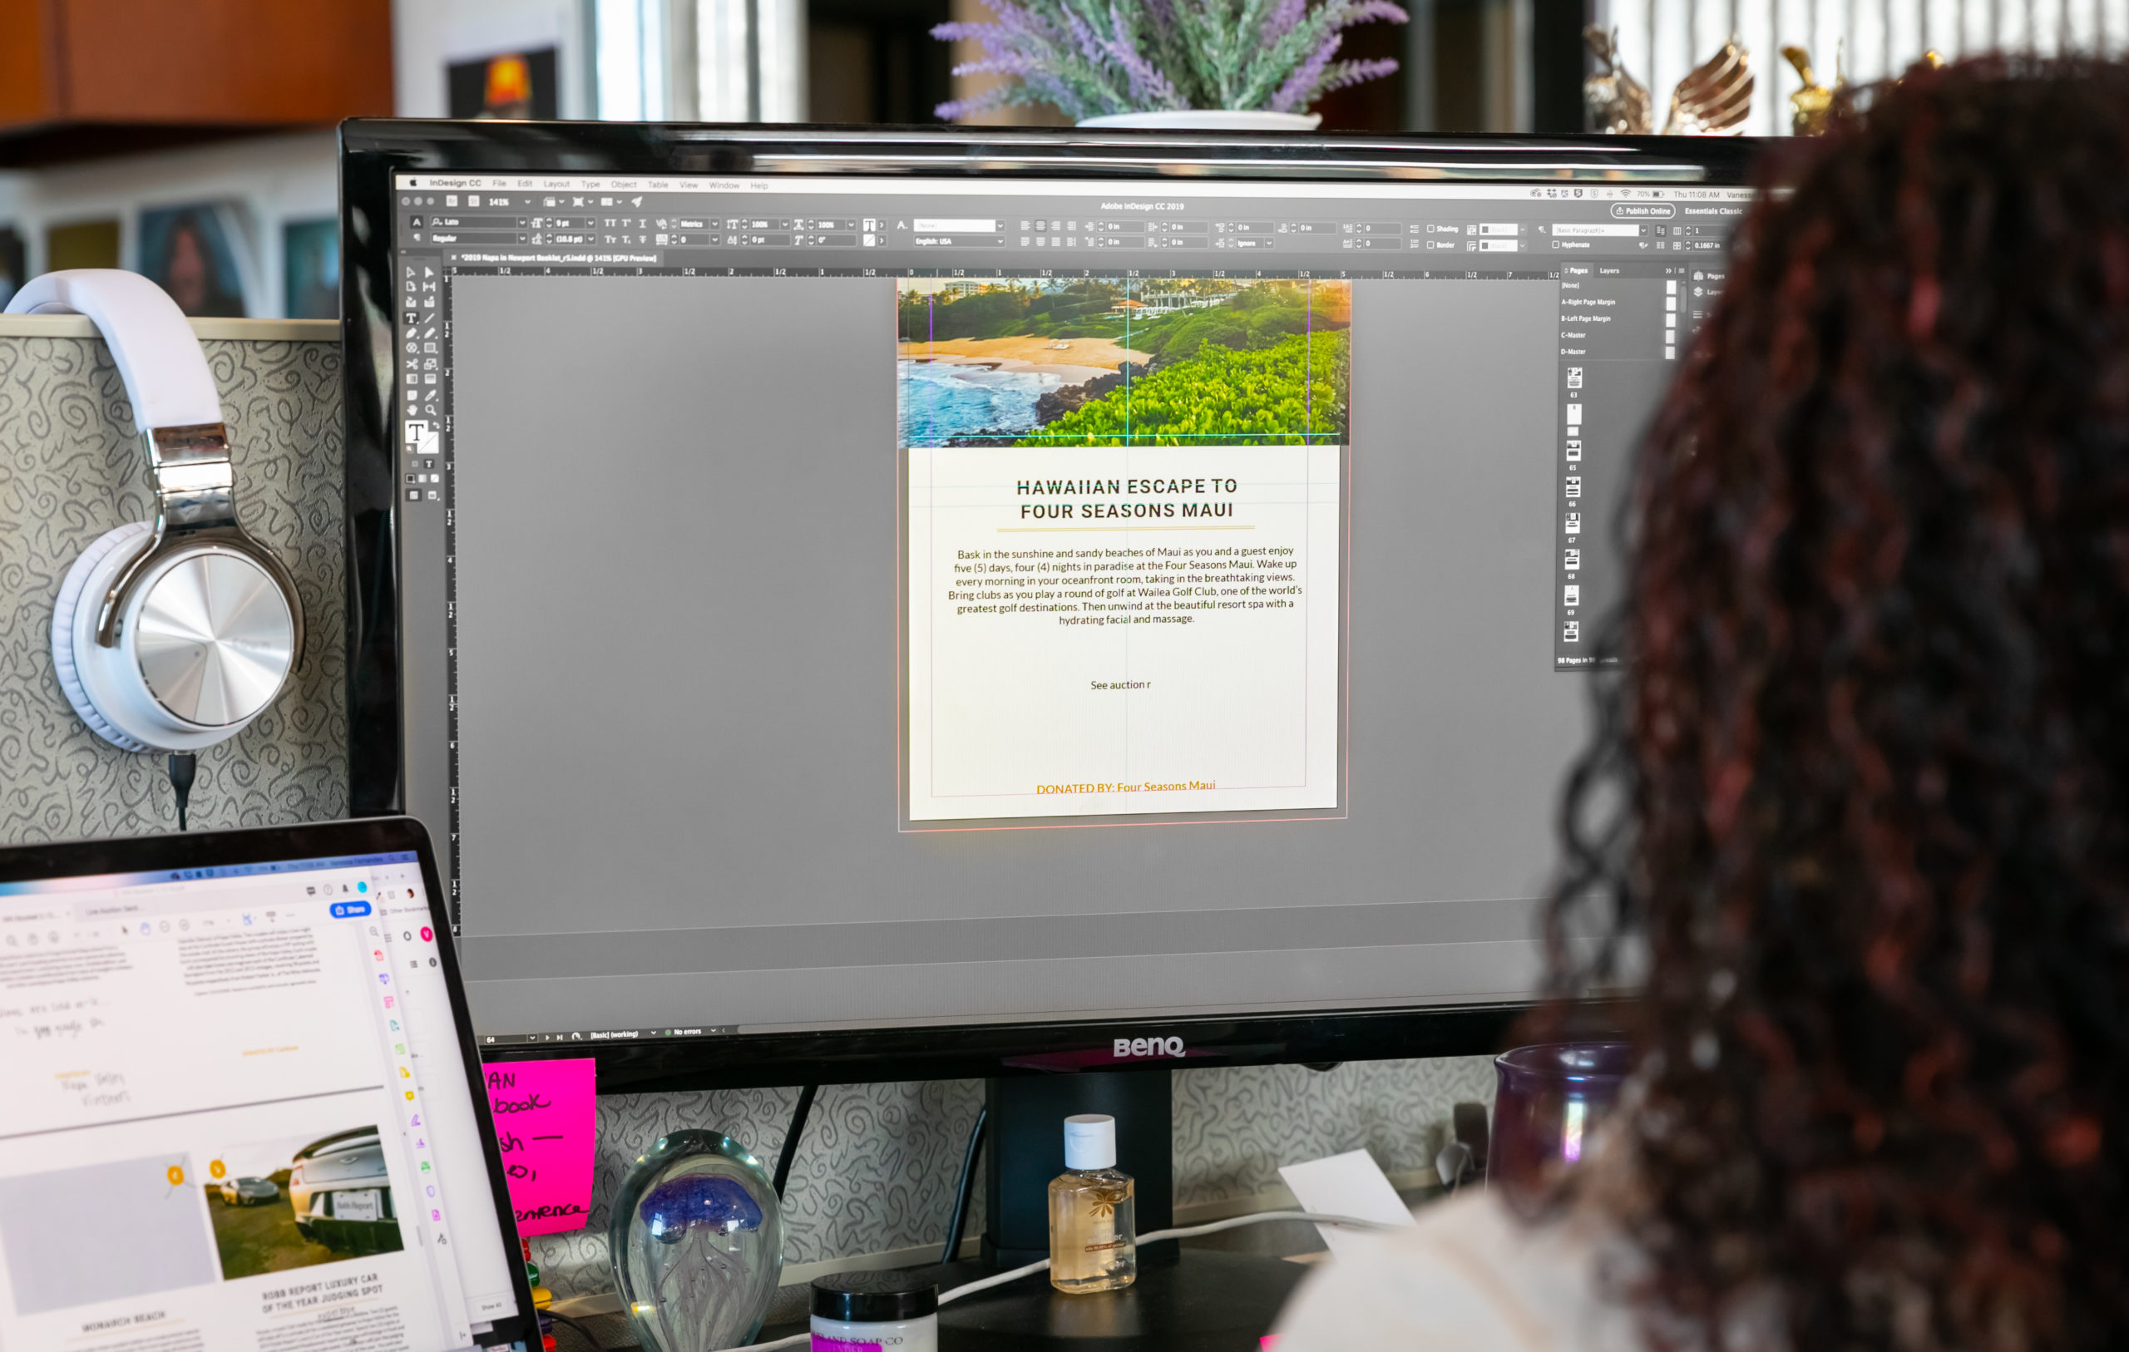Open the Metrics kerning dropdown

coord(714,225)
